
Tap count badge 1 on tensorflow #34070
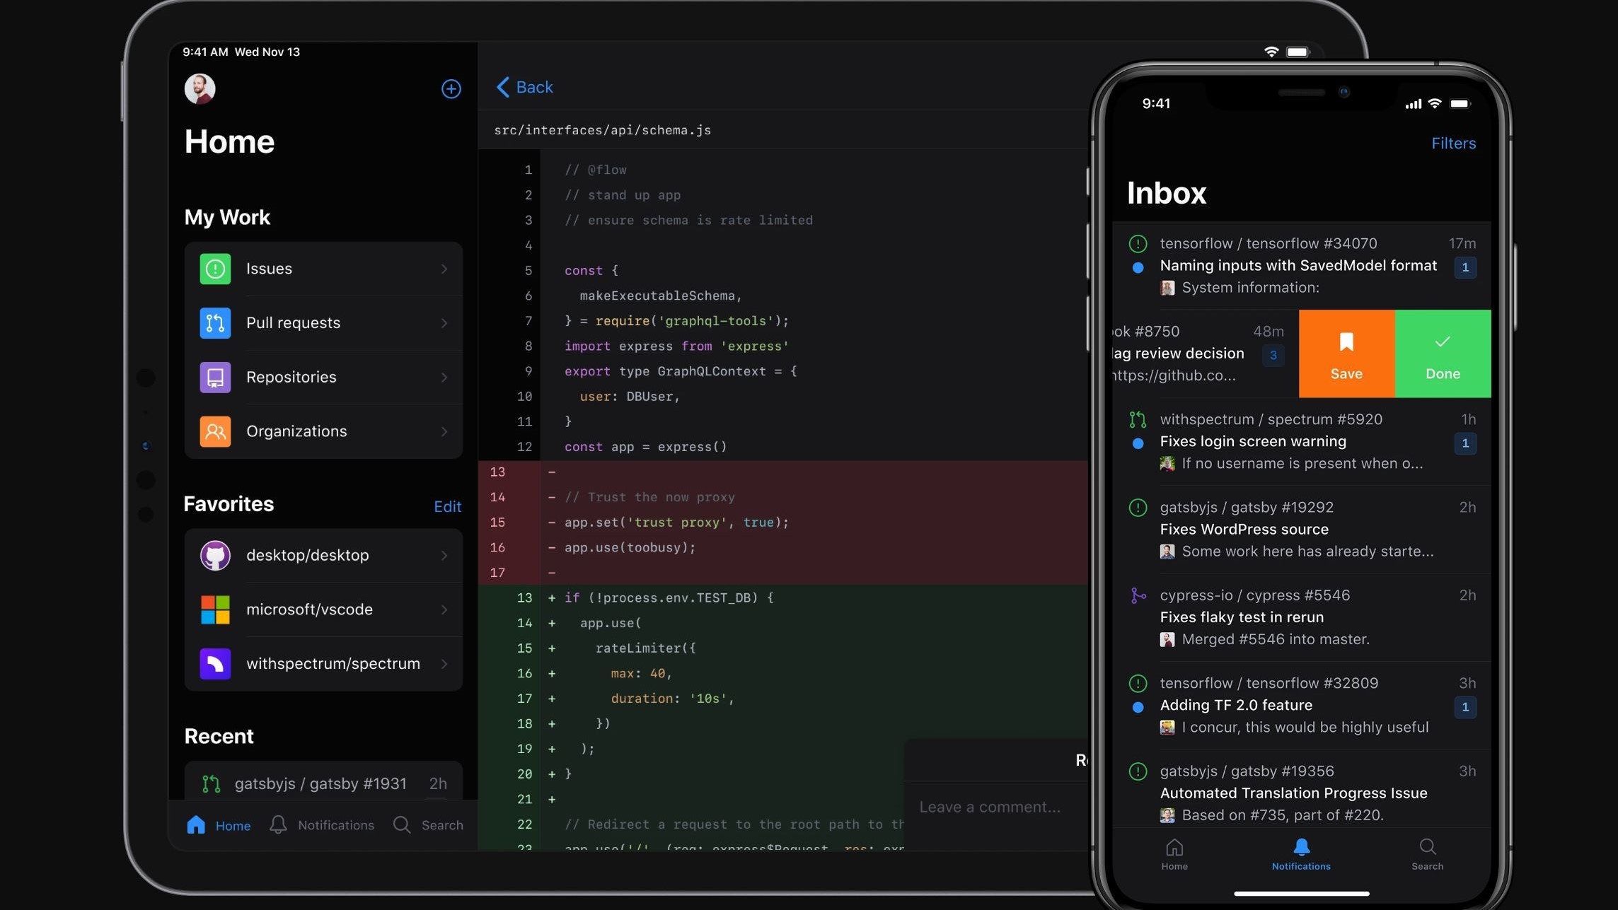coord(1465,267)
